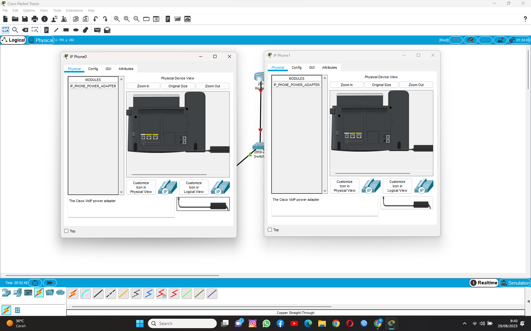Undo last action via toolbar arrow
The width and height of the screenshot is (531, 331).
tap(95, 19)
